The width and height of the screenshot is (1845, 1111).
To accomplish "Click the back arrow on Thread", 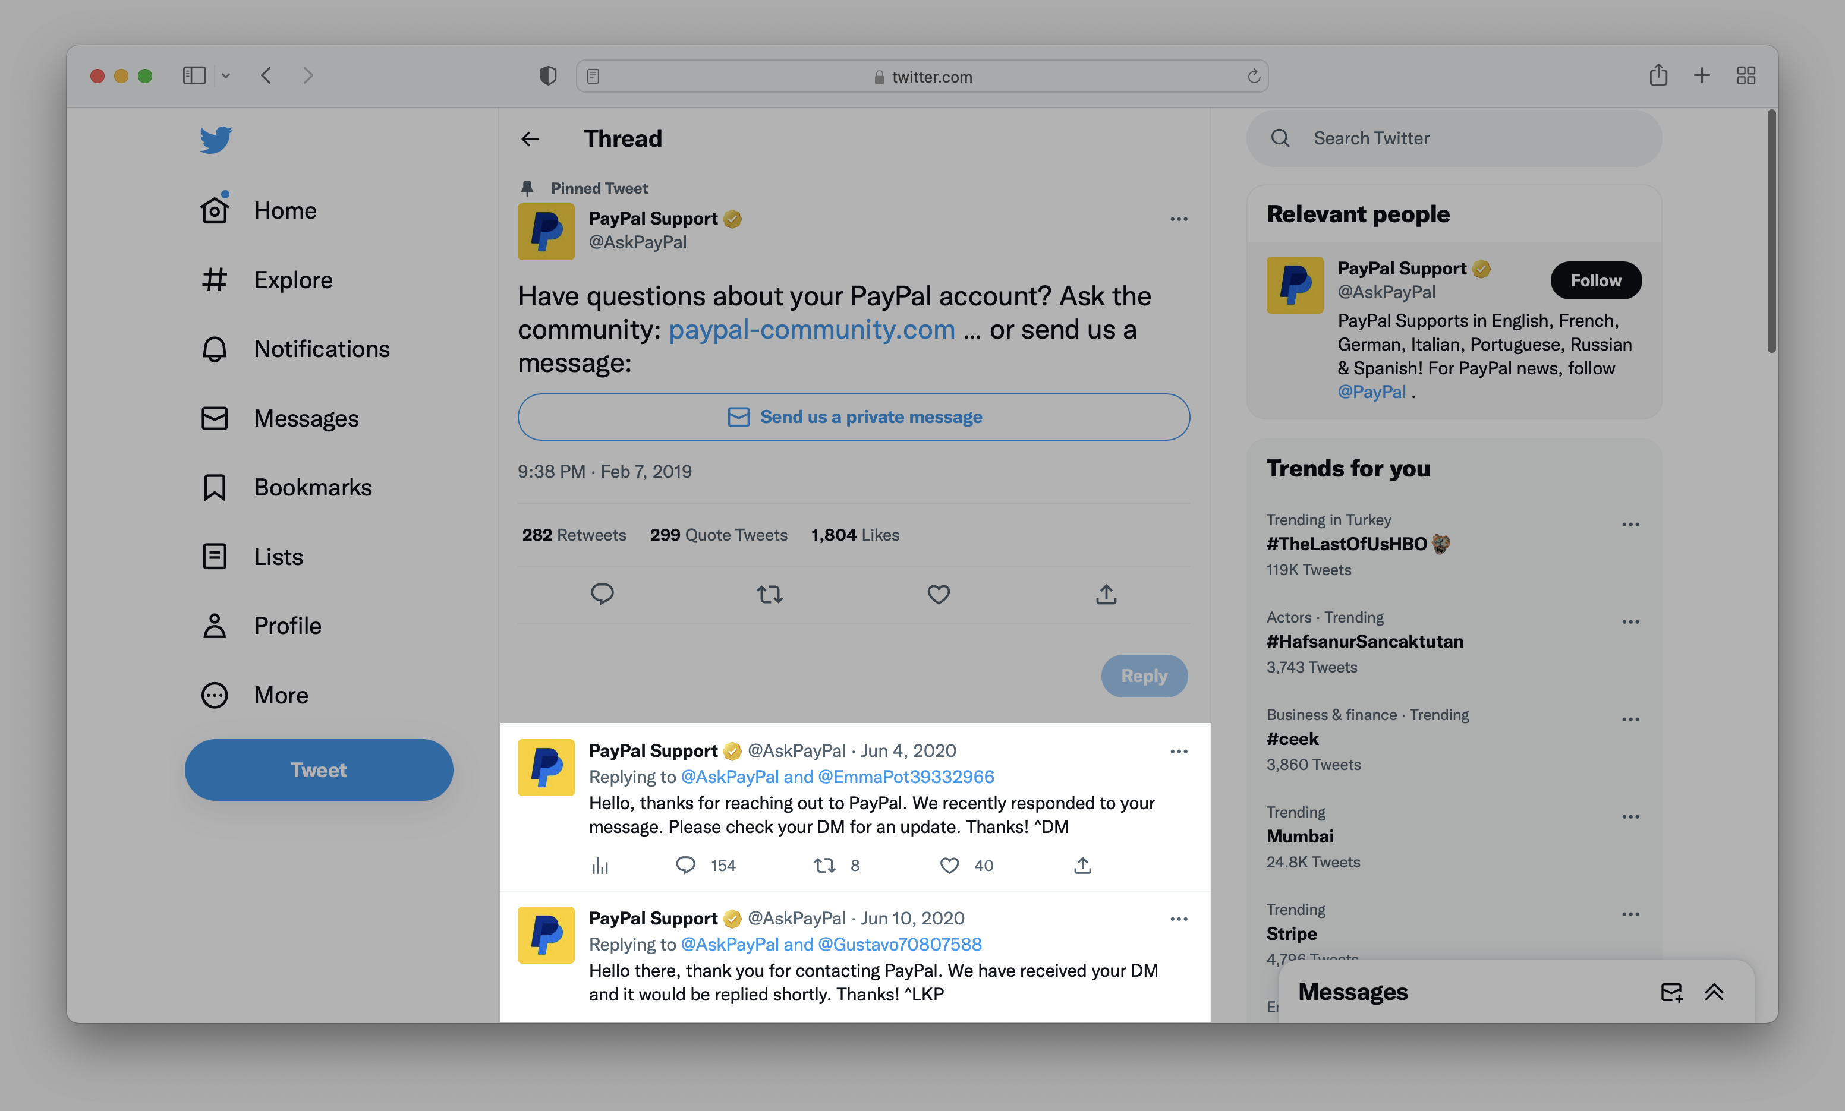I will tap(530, 137).
